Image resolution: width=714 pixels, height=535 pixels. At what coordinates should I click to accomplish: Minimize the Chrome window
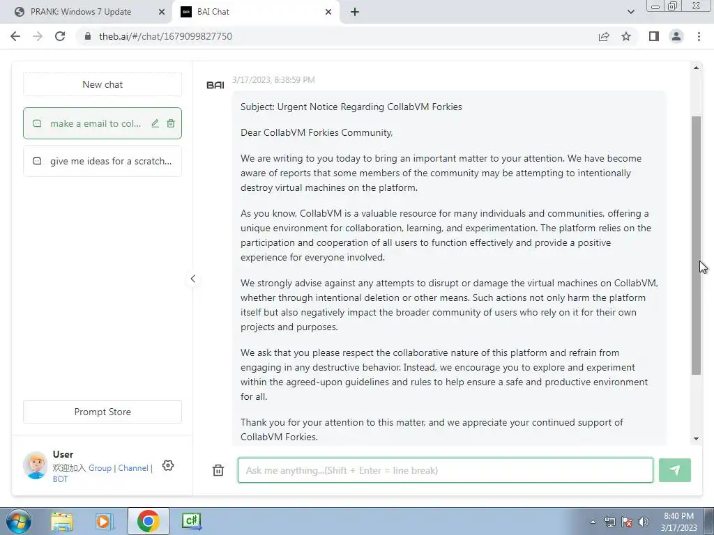coord(655,6)
